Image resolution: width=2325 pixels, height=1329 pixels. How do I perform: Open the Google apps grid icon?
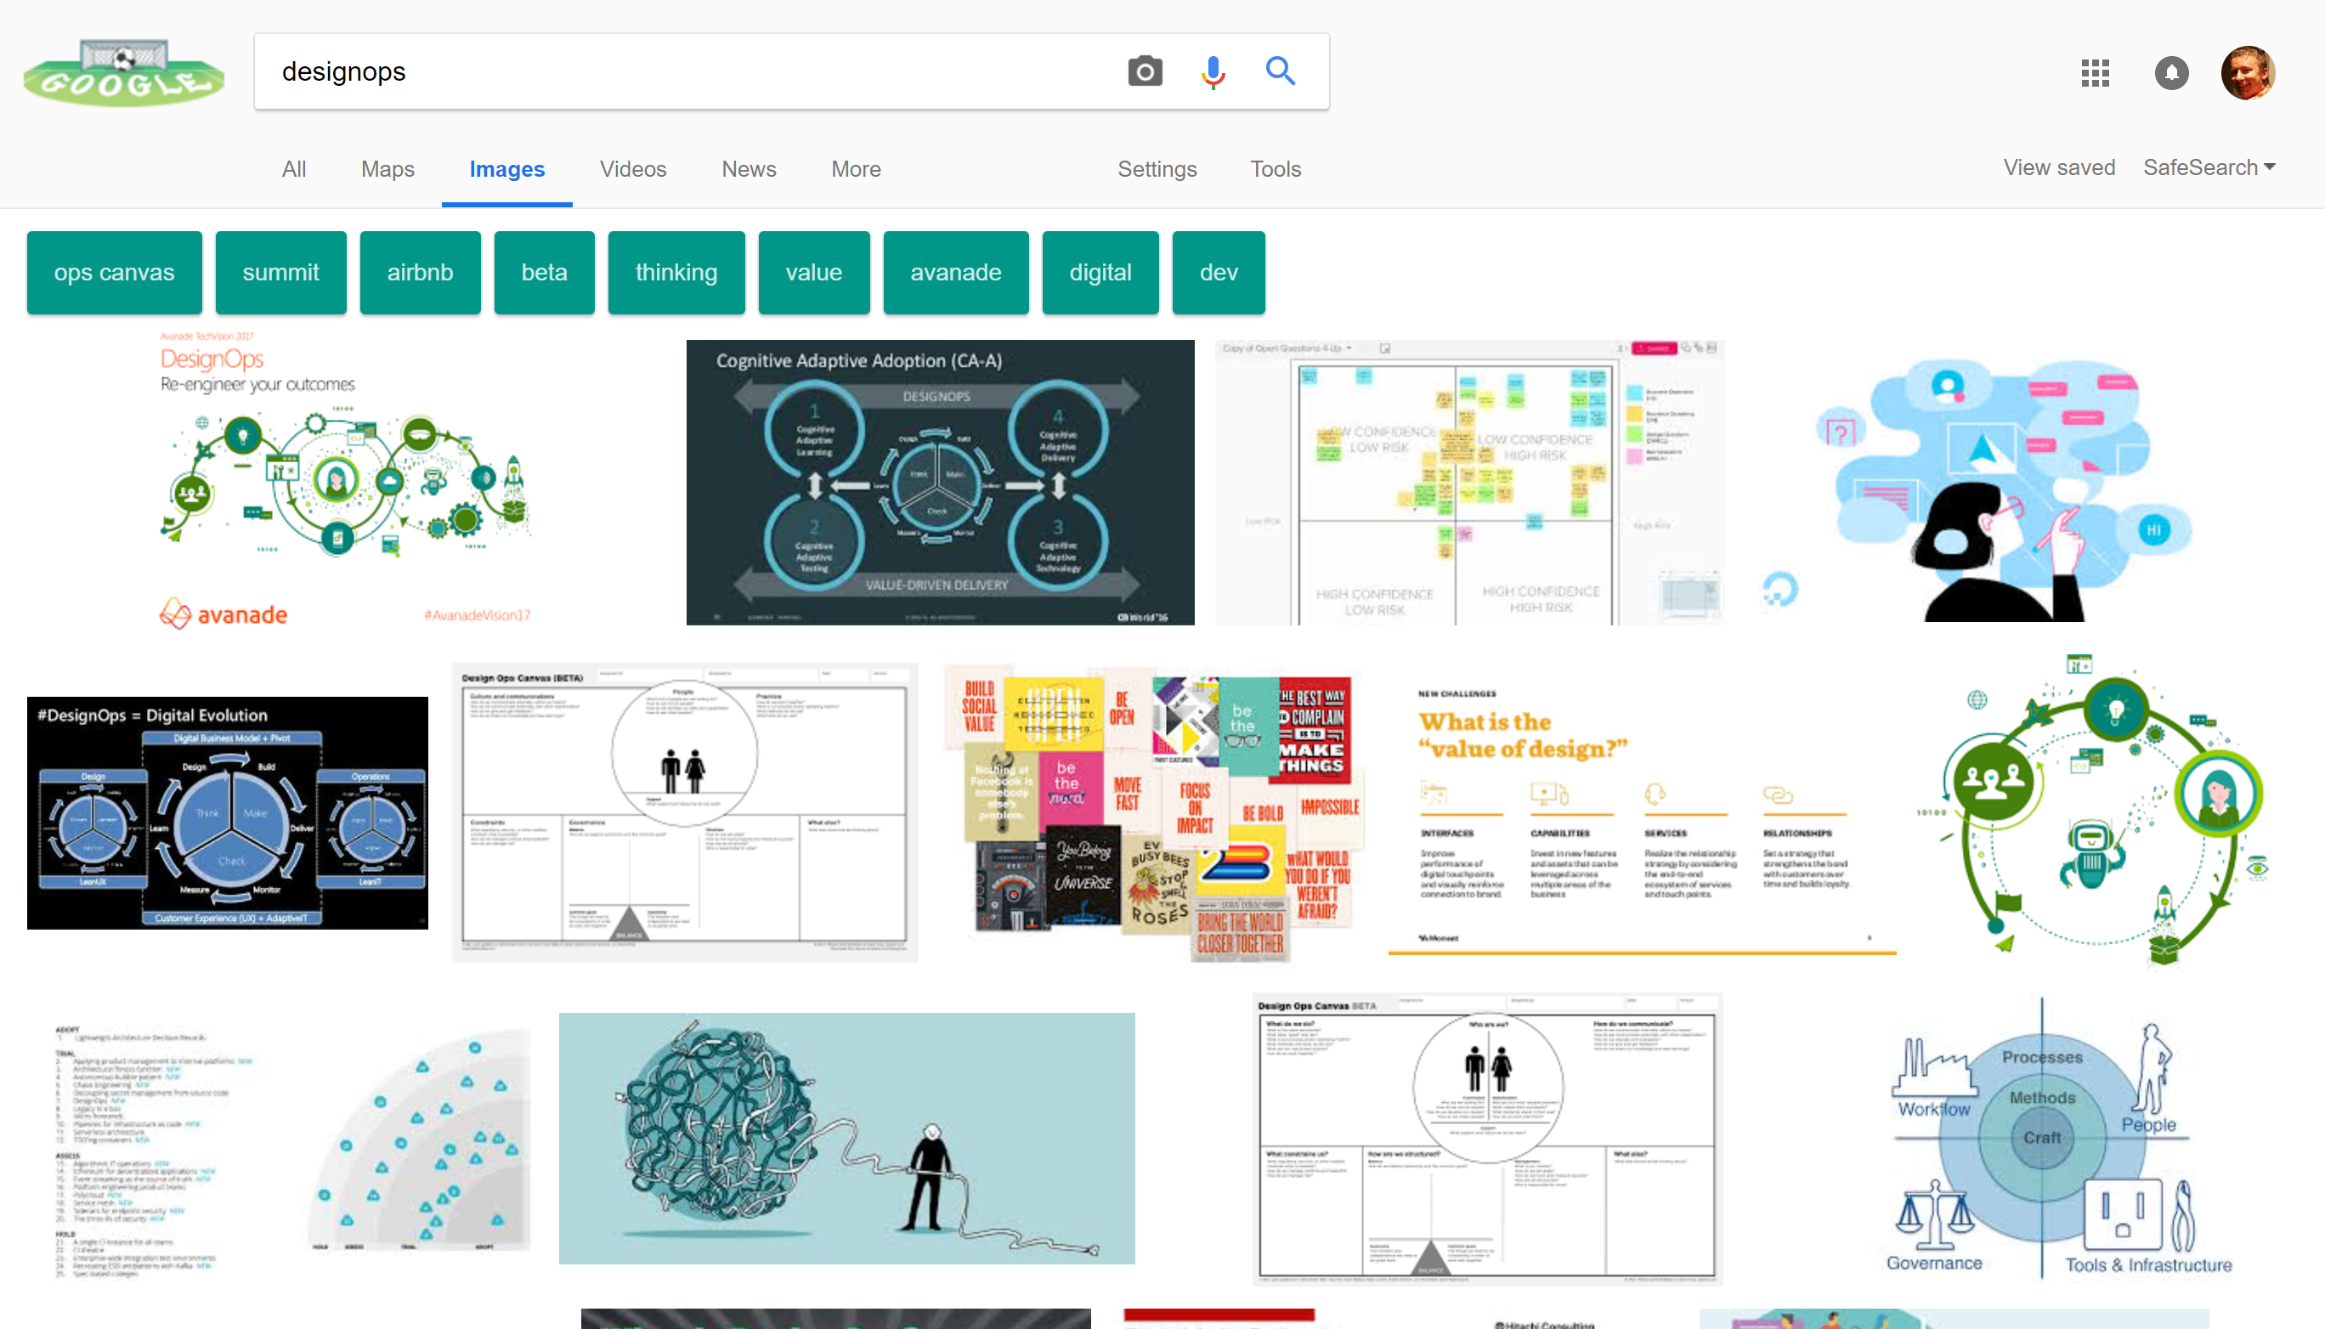pyautogui.click(x=2095, y=73)
